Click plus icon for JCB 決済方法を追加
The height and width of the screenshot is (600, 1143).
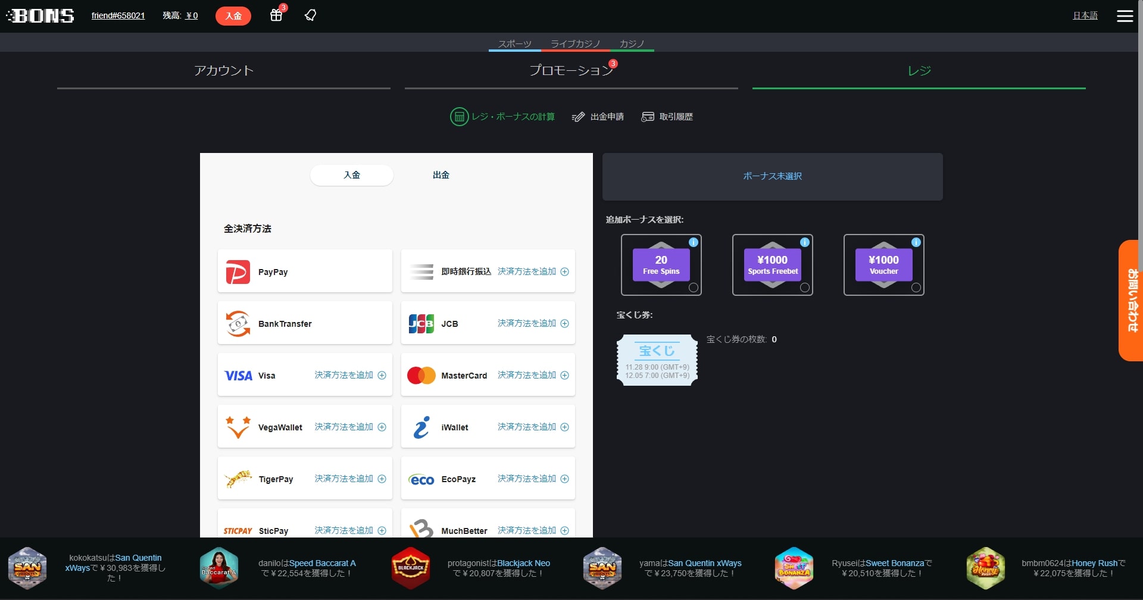click(565, 324)
